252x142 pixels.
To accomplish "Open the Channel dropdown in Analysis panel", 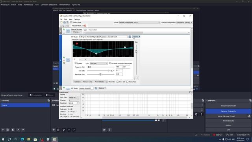I will point(74,100).
